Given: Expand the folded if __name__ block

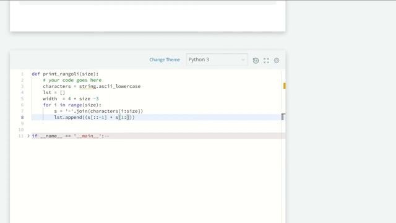Looking at the screenshot, I should [28, 136].
